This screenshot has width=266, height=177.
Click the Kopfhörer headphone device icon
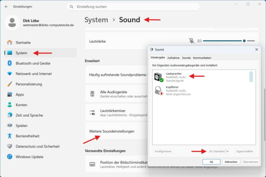(x=159, y=90)
